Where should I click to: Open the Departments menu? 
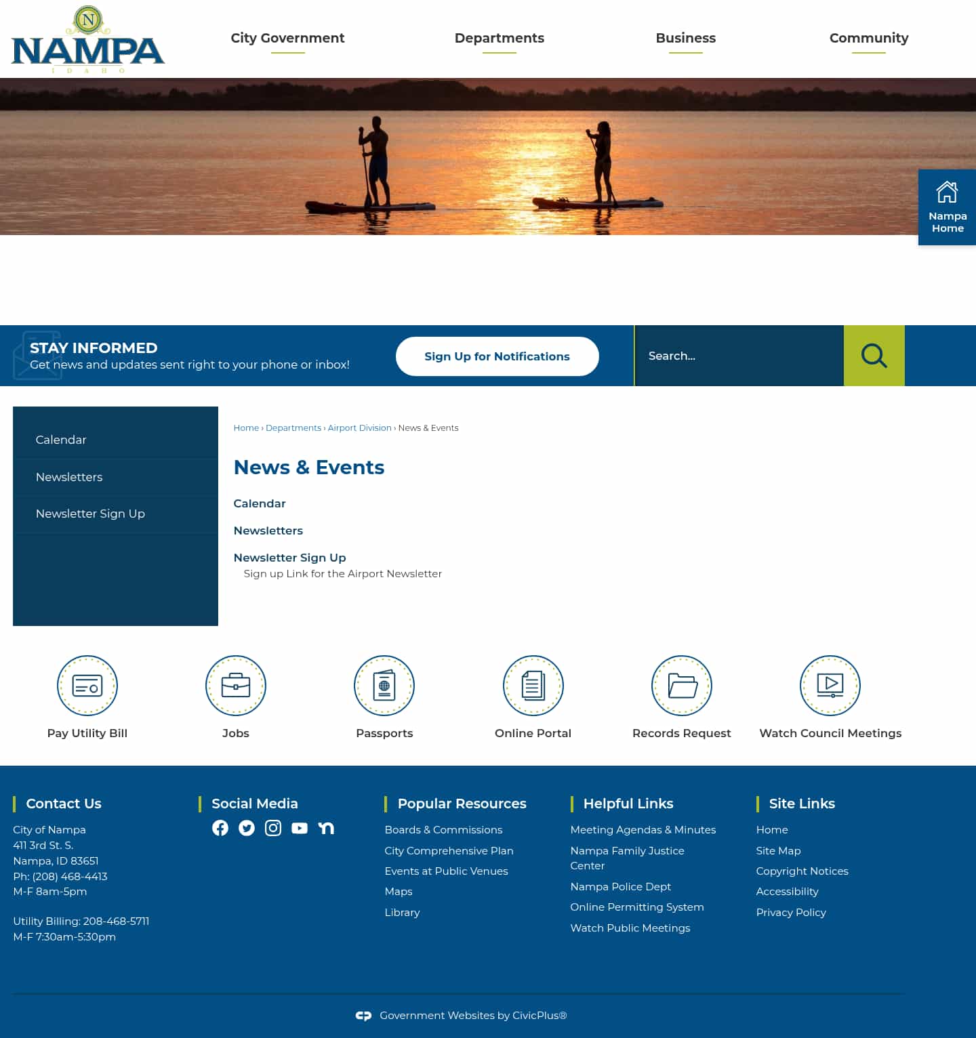click(500, 39)
